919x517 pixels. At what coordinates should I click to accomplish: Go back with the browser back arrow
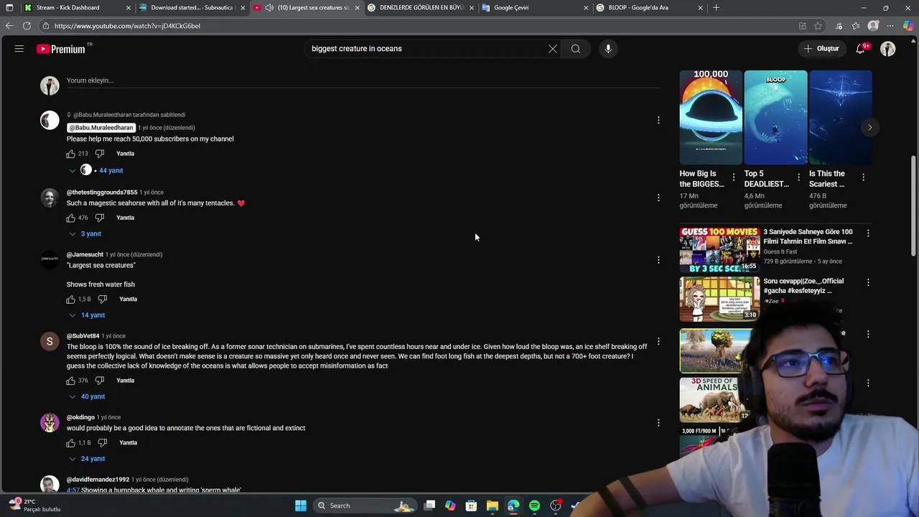(9, 26)
